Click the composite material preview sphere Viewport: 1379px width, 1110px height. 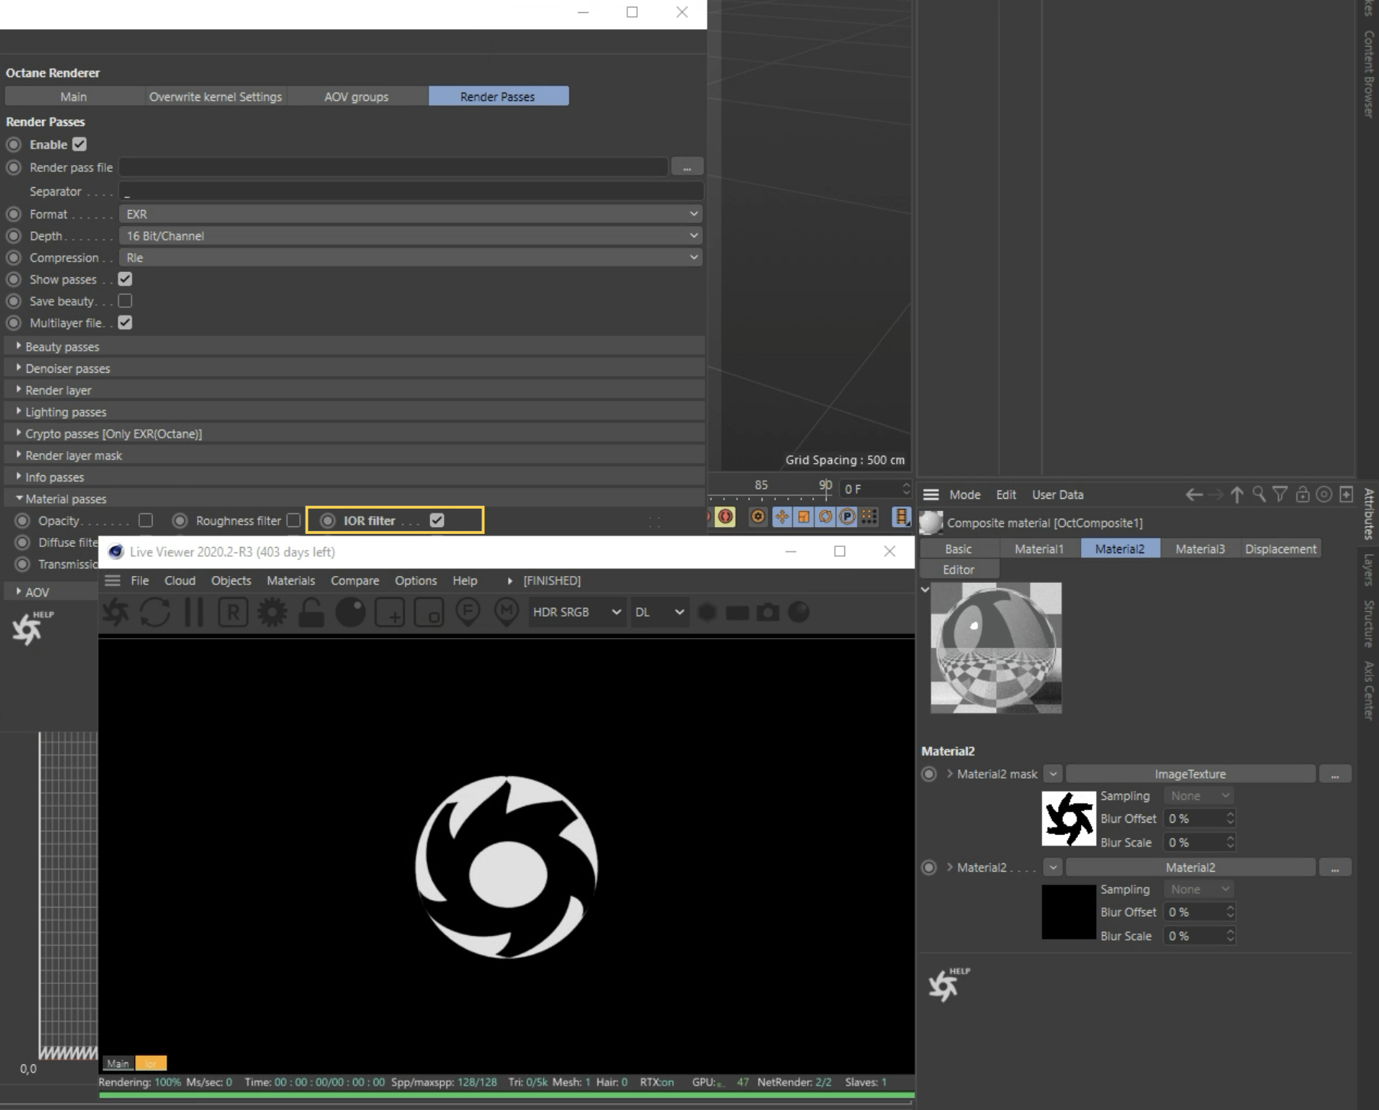pyautogui.click(x=996, y=648)
